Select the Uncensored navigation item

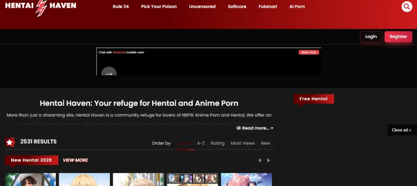pyautogui.click(x=202, y=7)
